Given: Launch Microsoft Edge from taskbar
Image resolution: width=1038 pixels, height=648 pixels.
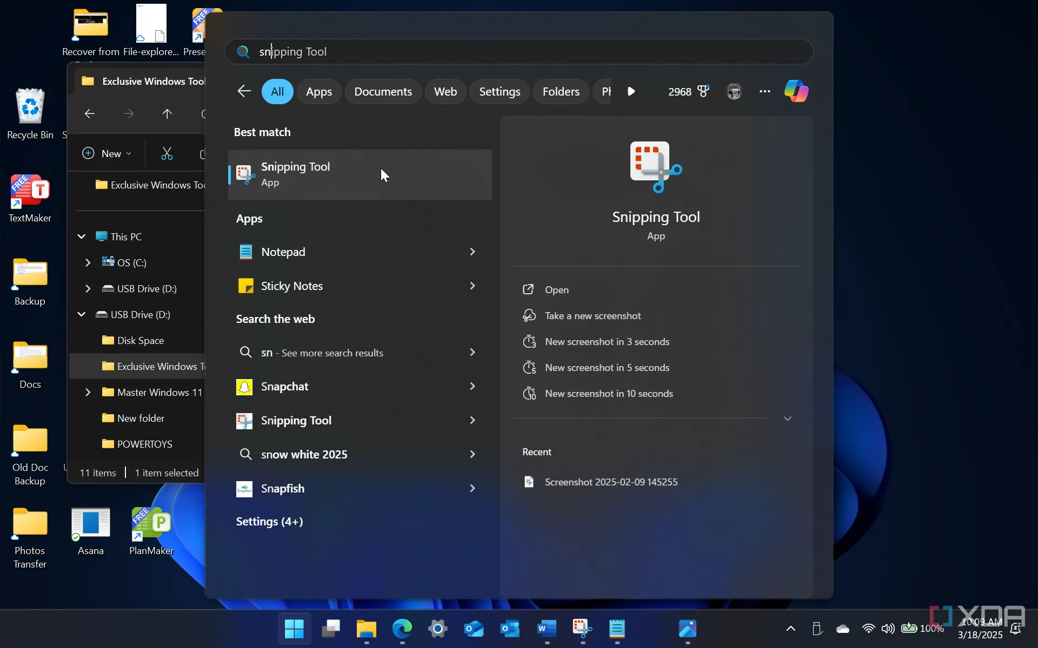Looking at the screenshot, I should [x=402, y=629].
